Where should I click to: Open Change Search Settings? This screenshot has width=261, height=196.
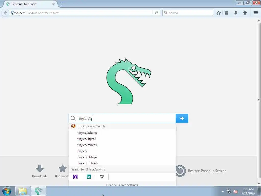coord(122,185)
